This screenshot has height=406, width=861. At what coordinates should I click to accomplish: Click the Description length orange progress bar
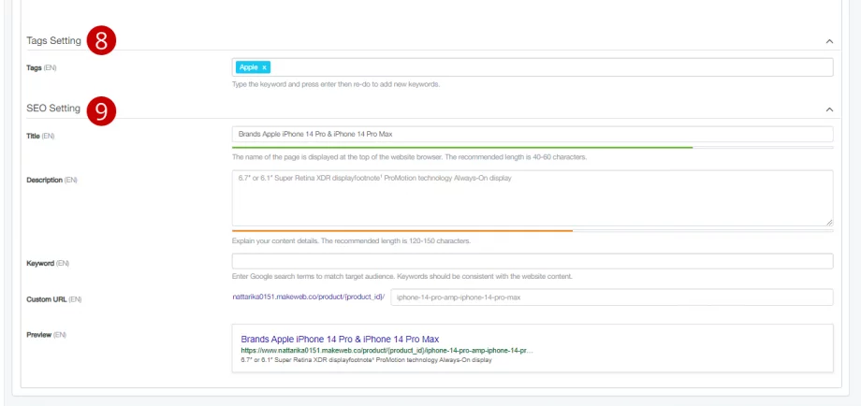(x=402, y=230)
